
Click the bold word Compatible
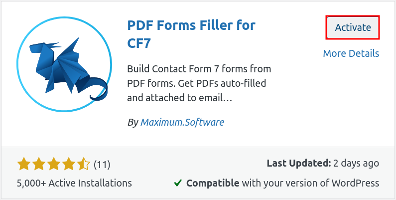click(x=213, y=183)
